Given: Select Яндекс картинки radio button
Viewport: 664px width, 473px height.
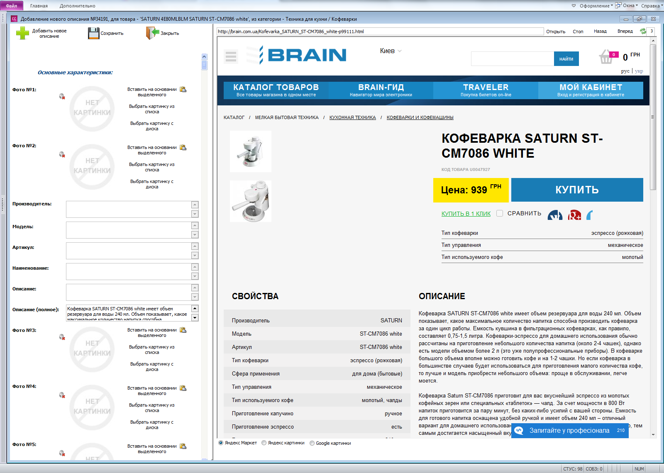Looking at the screenshot, I should [x=264, y=443].
